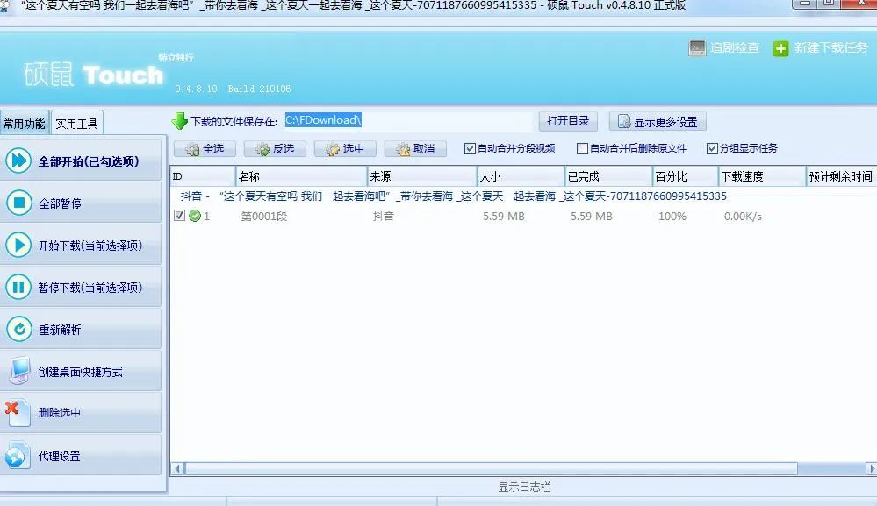Screen dimensions: 877x506
Task: Click the icon on 选中 button
Action: [x=333, y=149]
